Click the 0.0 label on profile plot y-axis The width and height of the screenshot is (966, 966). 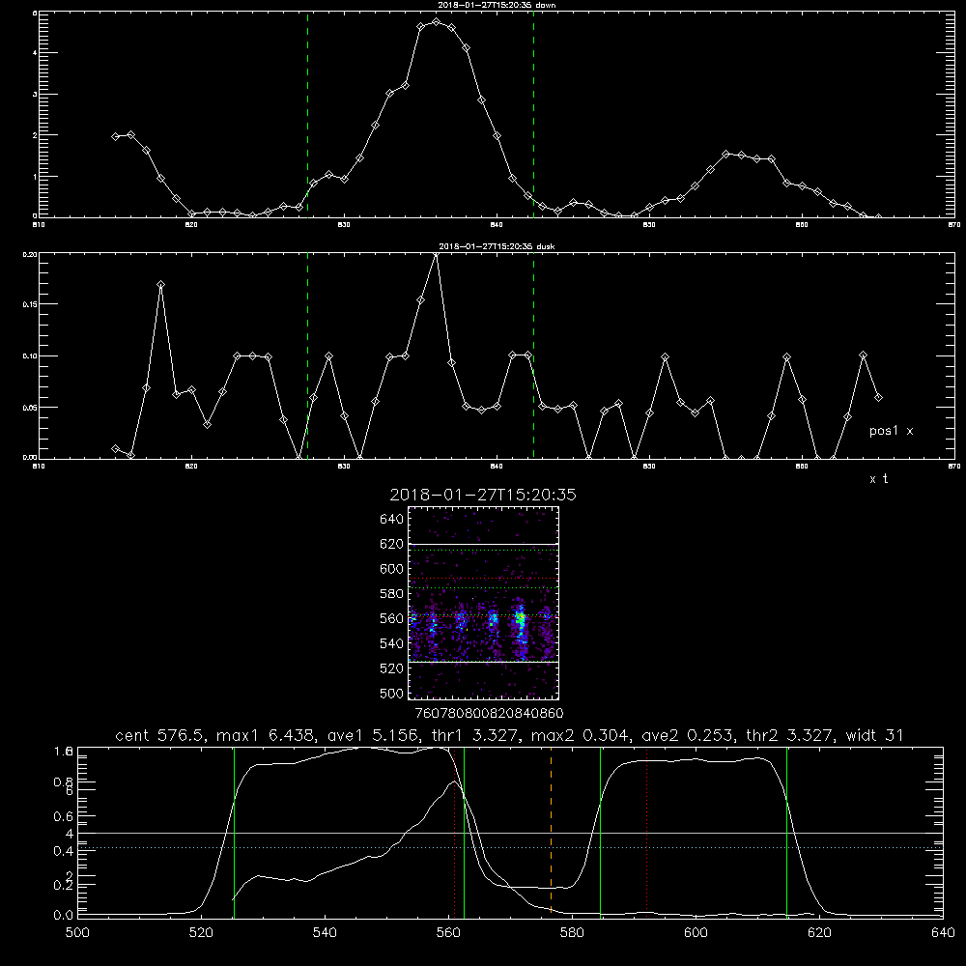coord(64,915)
